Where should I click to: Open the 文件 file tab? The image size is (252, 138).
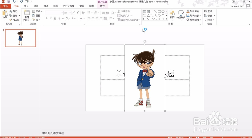click(6, 6)
